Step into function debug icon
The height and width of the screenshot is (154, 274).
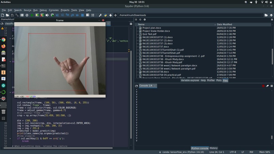(x=67, y=15)
